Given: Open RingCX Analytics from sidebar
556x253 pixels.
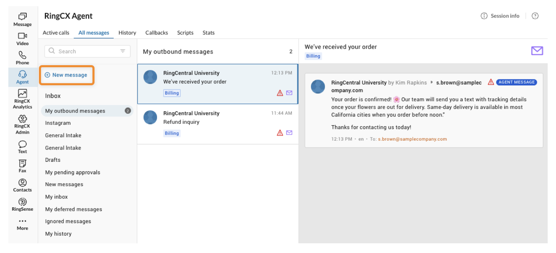Looking at the screenshot, I should [x=22, y=99].
